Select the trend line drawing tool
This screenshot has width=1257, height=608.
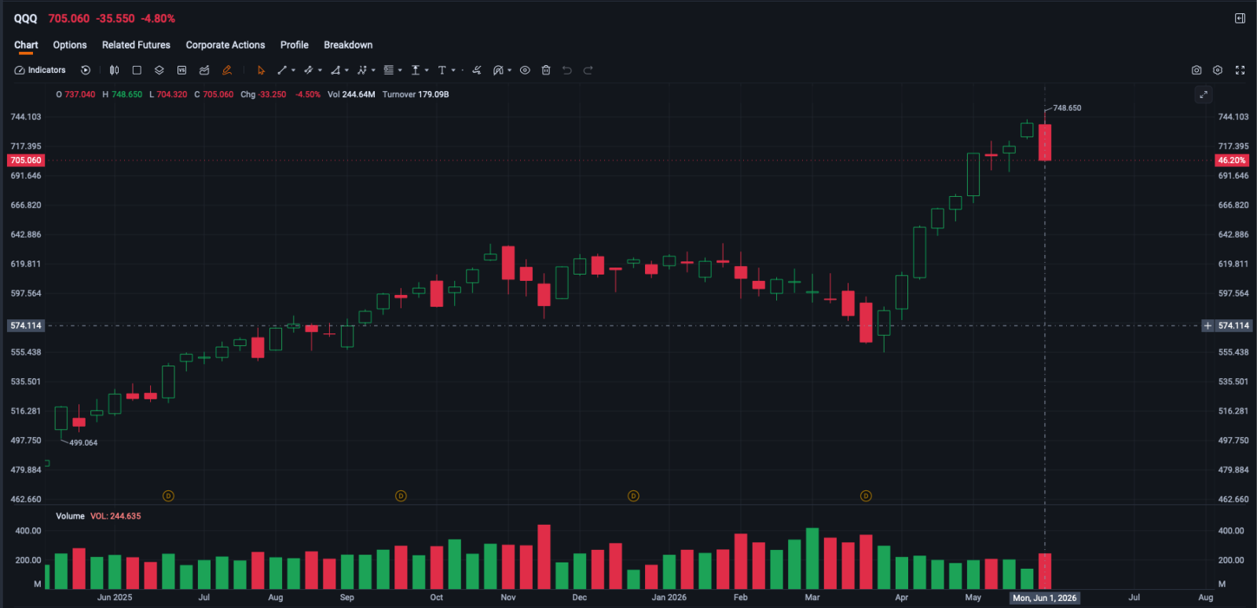282,70
